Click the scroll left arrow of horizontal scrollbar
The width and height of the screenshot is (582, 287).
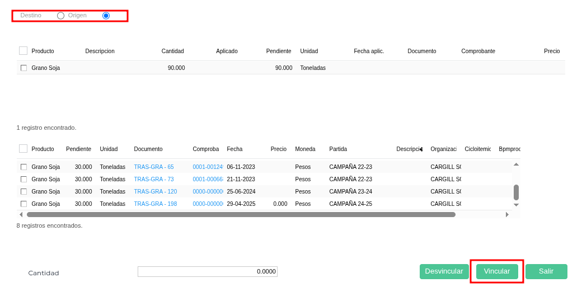tap(21, 214)
